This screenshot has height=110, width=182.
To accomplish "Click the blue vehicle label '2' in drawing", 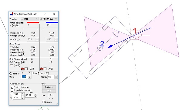I will [x=102, y=44].
